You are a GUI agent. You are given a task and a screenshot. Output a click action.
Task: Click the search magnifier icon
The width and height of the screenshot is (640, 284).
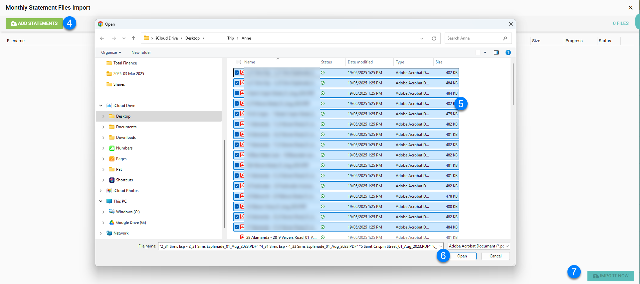505,38
